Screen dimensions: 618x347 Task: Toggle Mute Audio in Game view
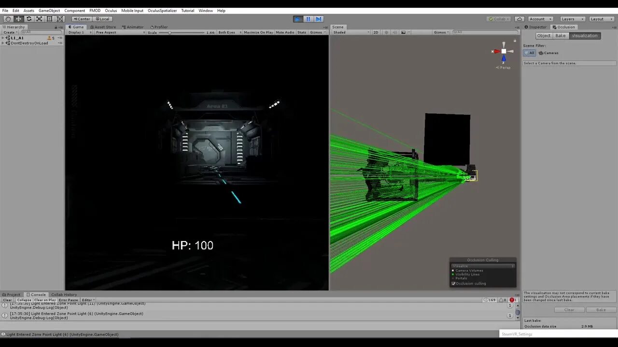pos(285,32)
